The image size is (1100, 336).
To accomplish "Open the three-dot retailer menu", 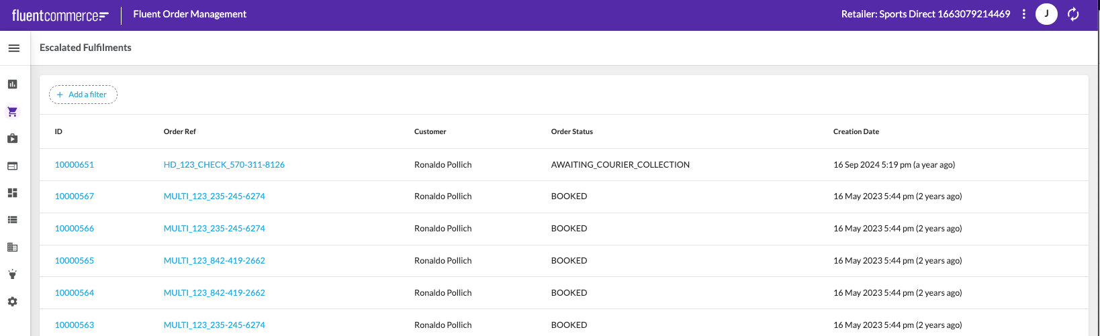I will 1023,14.
